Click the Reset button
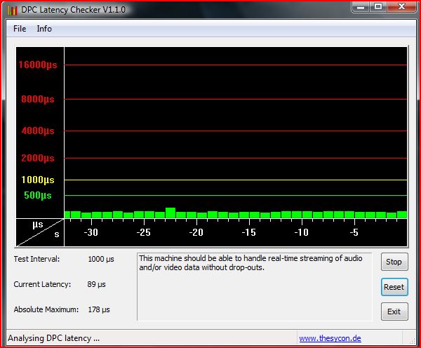 click(394, 287)
